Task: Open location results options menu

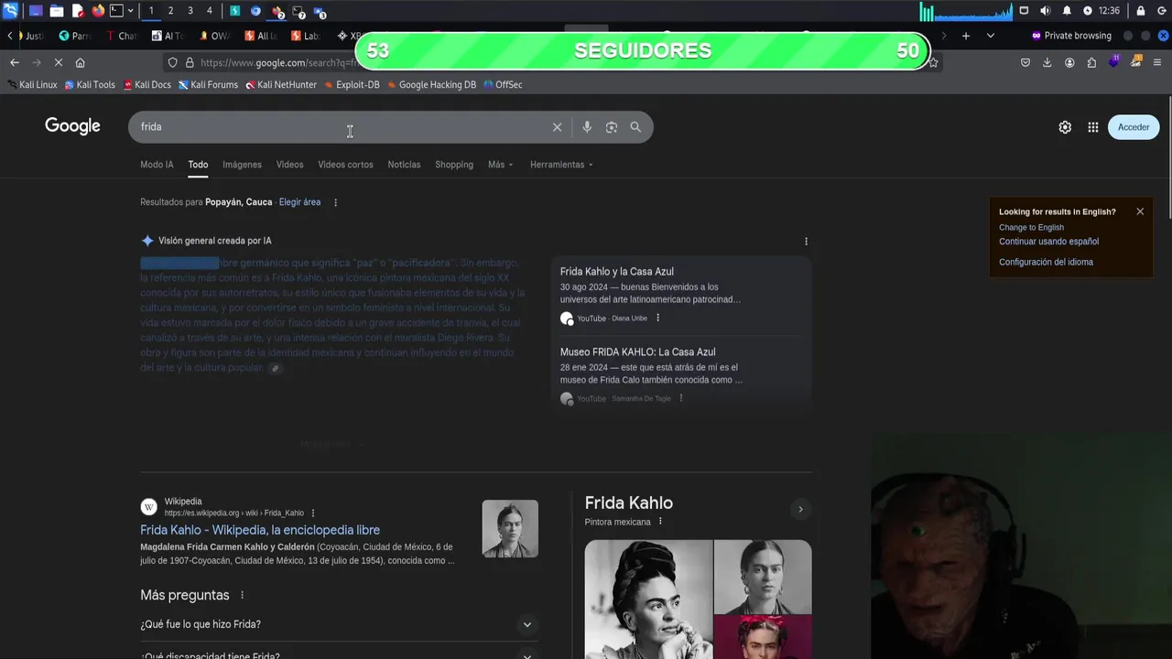Action: [335, 202]
